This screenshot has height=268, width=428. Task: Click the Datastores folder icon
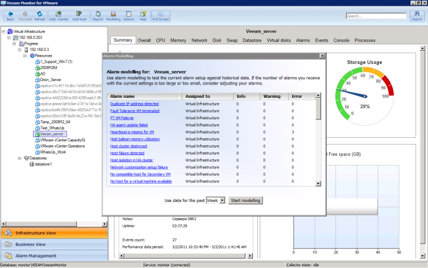point(27,158)
